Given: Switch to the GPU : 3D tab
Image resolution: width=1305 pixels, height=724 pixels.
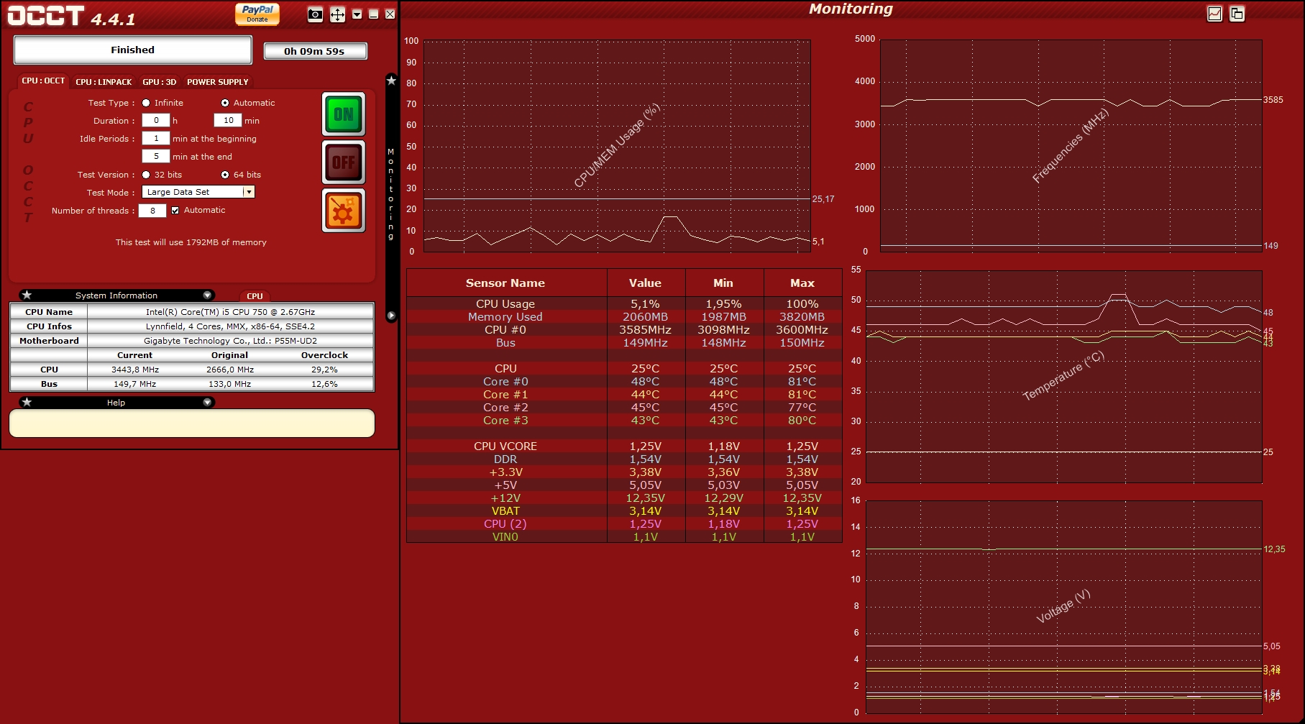Looking at the screenshot, I should (x=159, y=82).
